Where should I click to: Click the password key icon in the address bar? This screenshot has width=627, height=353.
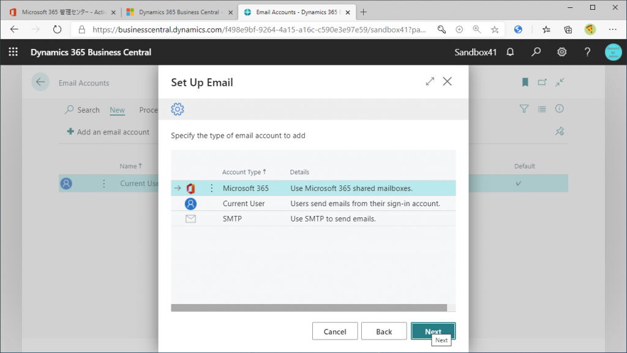tap(441, 29)
